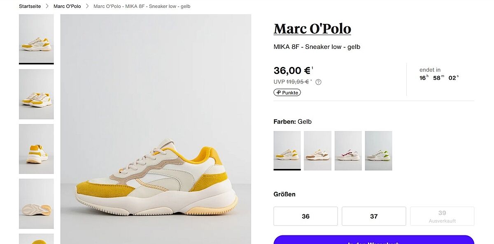Select the Gelb yellow color swatch
This screenshot has height=244, width=494.
tap(287, 150)
